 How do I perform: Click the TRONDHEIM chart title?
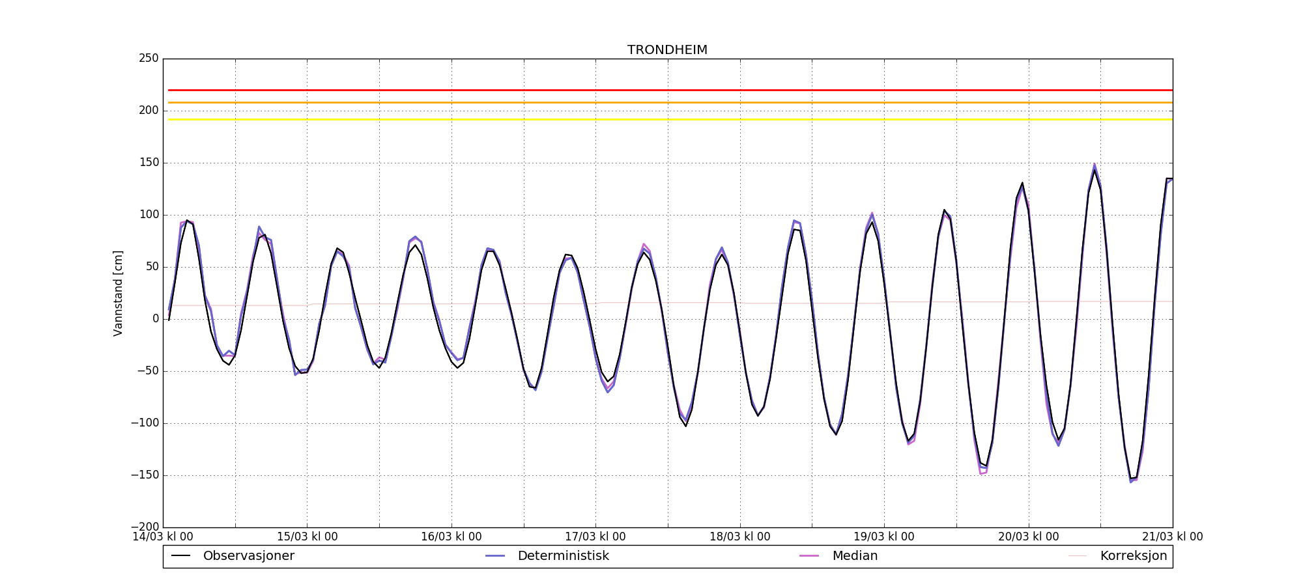tap(667, 50)
